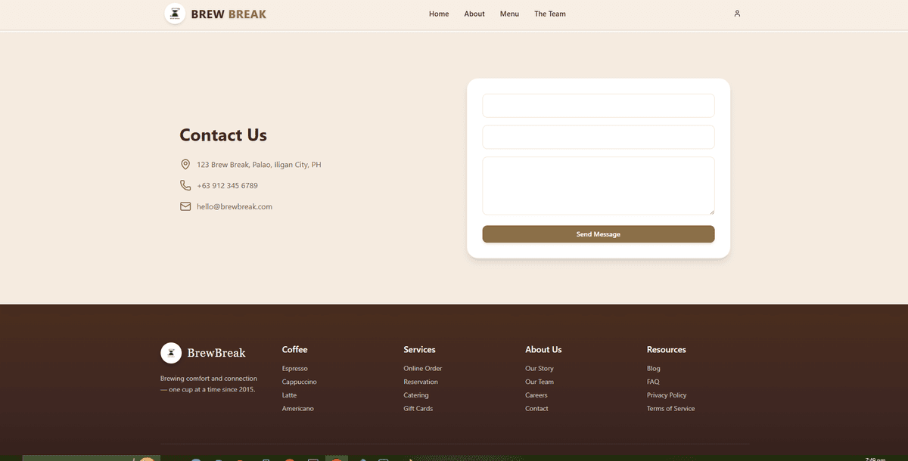Viewport: 908px width, 461px height.
Task: Click the BrewBreak footer logo icon
Action: pos(171,353)
